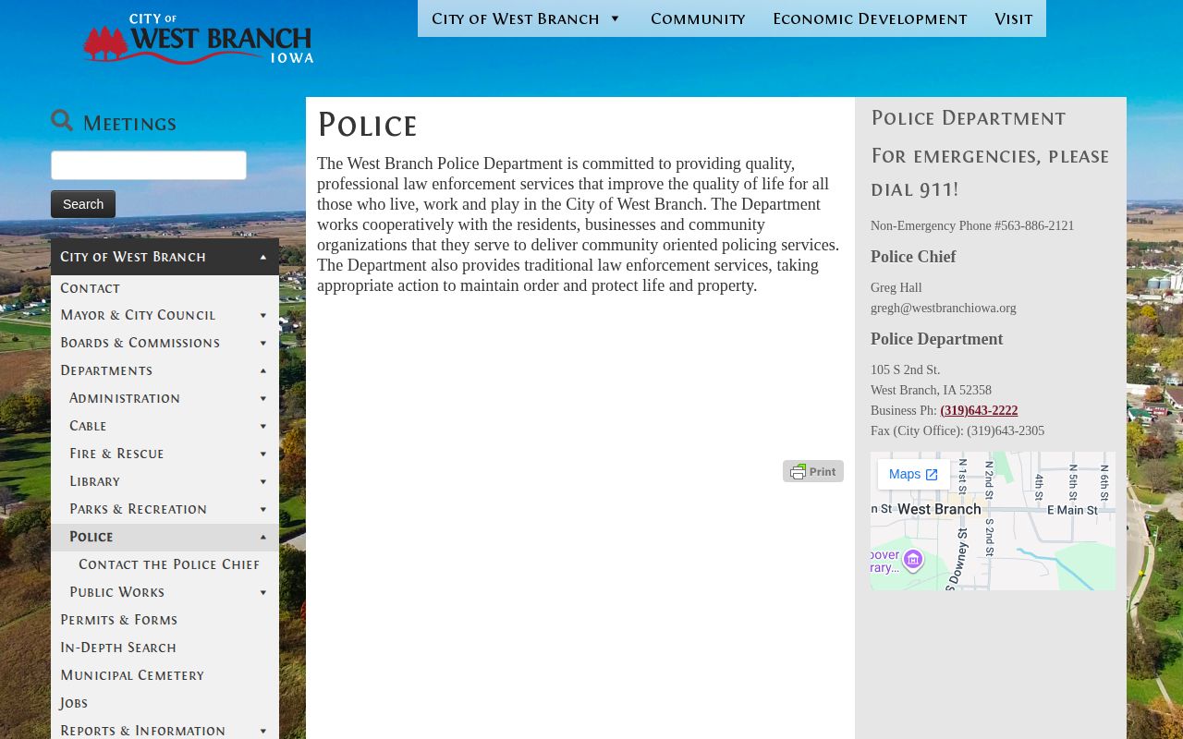Open the Municipal Cemetery page
Image resolution: width=1183 pixels, height=739 pixels.
click(165, 675)
